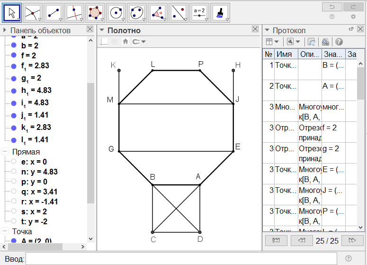Screen dimensions: 367x265
Task: Pick the Ellipse conic tool
Action: click(137, 13)
